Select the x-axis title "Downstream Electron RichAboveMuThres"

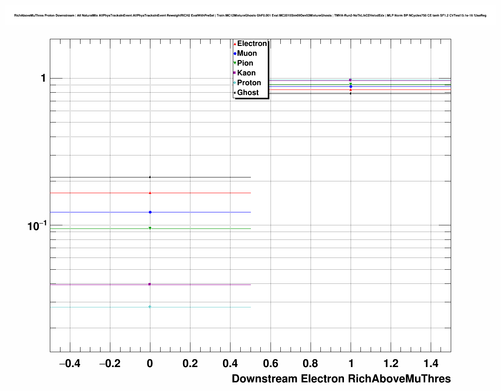[x=341, y=379]
